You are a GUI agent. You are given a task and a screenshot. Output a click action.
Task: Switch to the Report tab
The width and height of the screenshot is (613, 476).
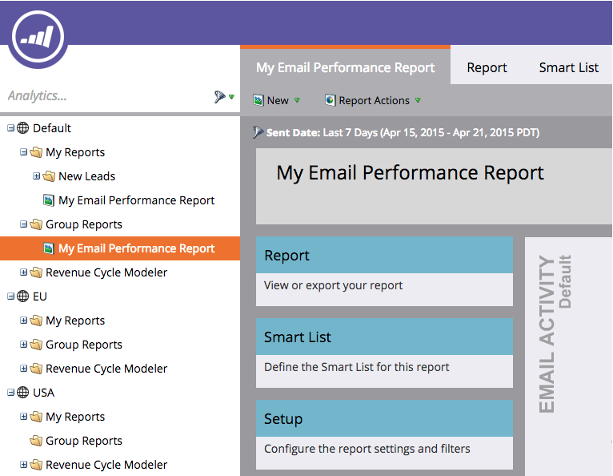(x=487, y=67)
